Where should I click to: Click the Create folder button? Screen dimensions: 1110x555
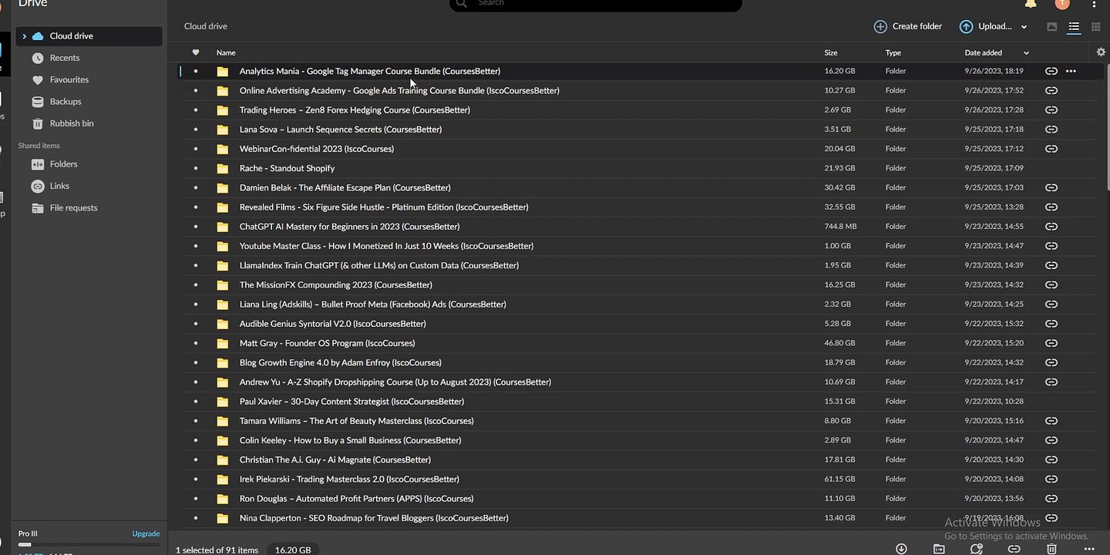[908, 26]
